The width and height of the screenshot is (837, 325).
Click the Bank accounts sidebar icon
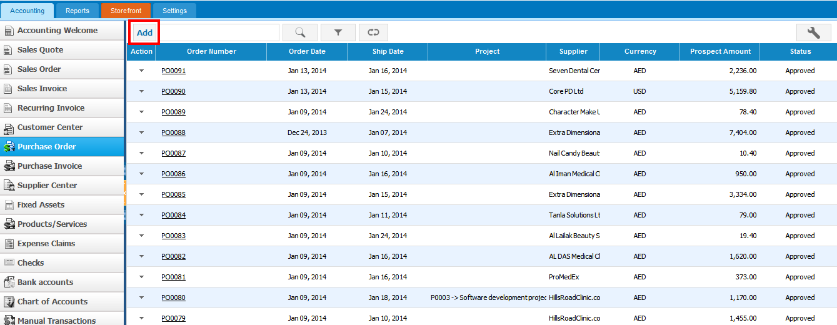click(9, 282)
